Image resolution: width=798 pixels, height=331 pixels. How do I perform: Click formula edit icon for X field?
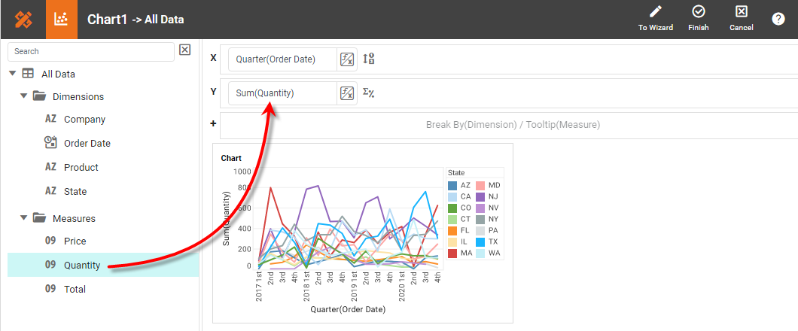pyautogui.click(x=346, y=59)
